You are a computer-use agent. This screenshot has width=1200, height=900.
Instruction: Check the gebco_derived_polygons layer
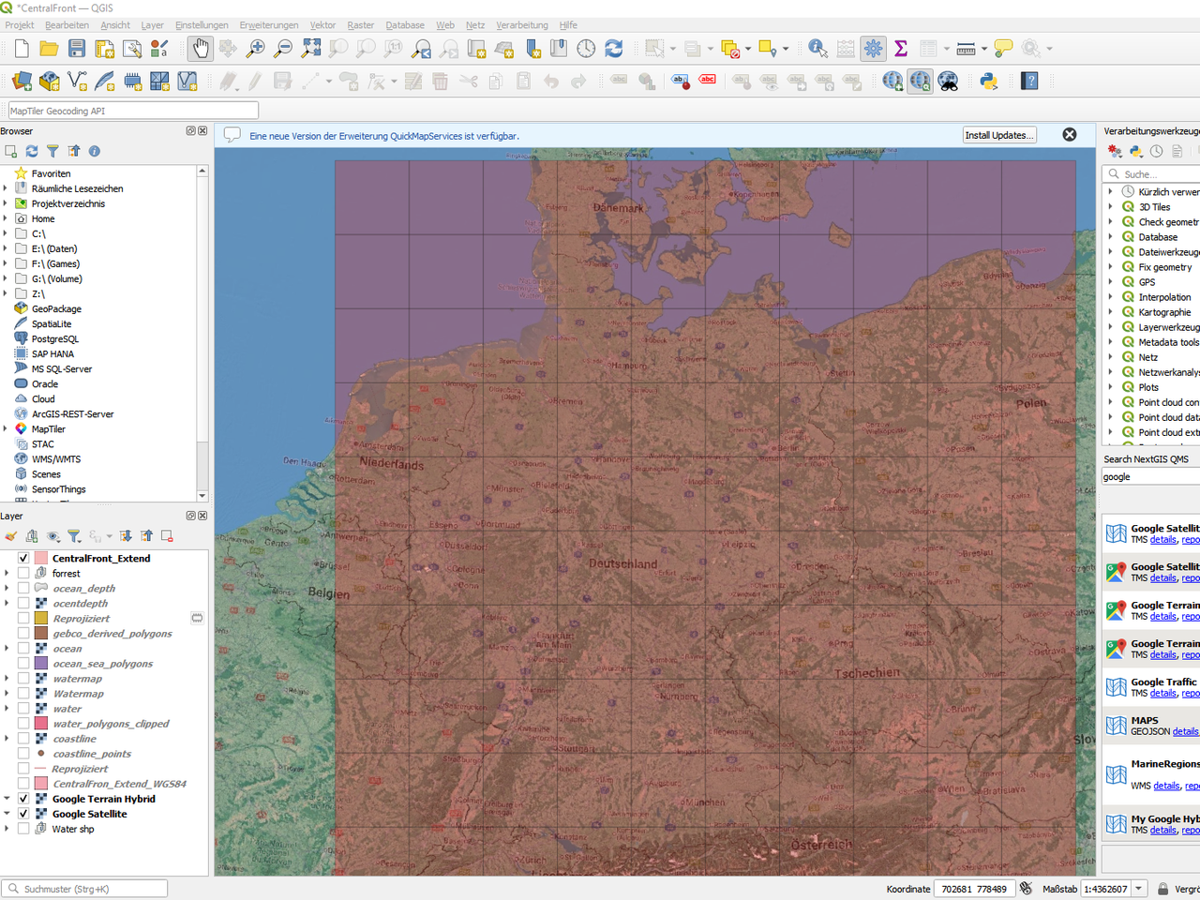[x=23, y=634]
